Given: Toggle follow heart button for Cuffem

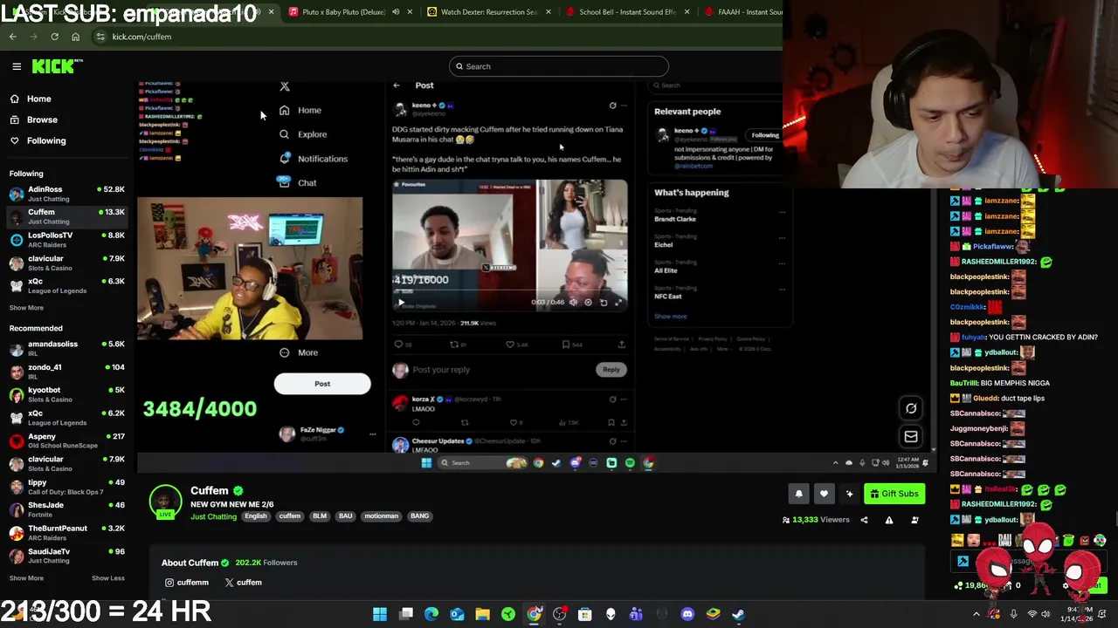Looking at the screenshot, I should tap(824, 494).
